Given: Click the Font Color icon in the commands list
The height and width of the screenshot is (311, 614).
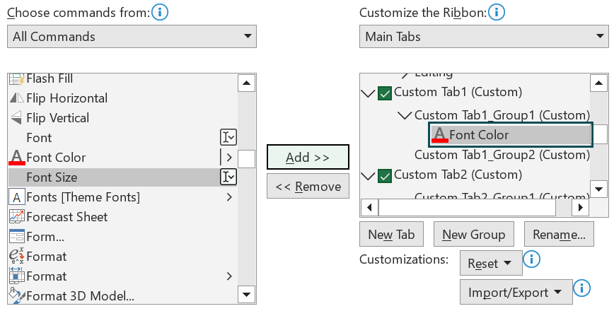Looking at the screenshot, I should (17, 157).
